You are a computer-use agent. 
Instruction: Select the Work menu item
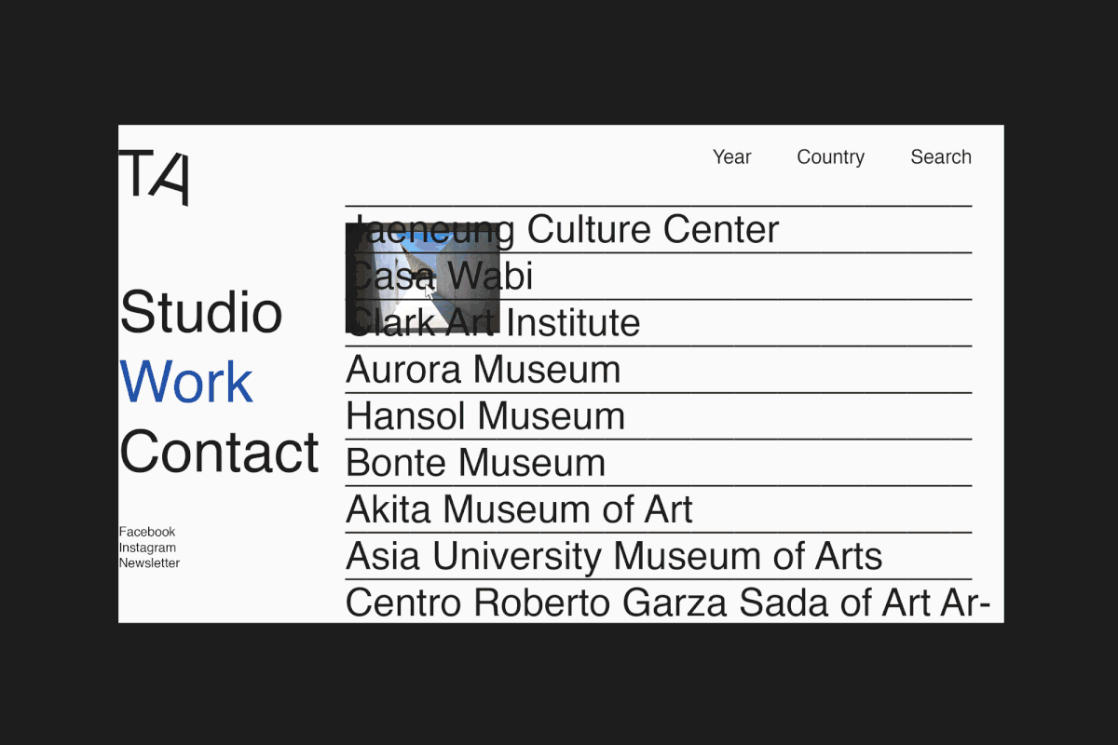click(x=186, y=382)
